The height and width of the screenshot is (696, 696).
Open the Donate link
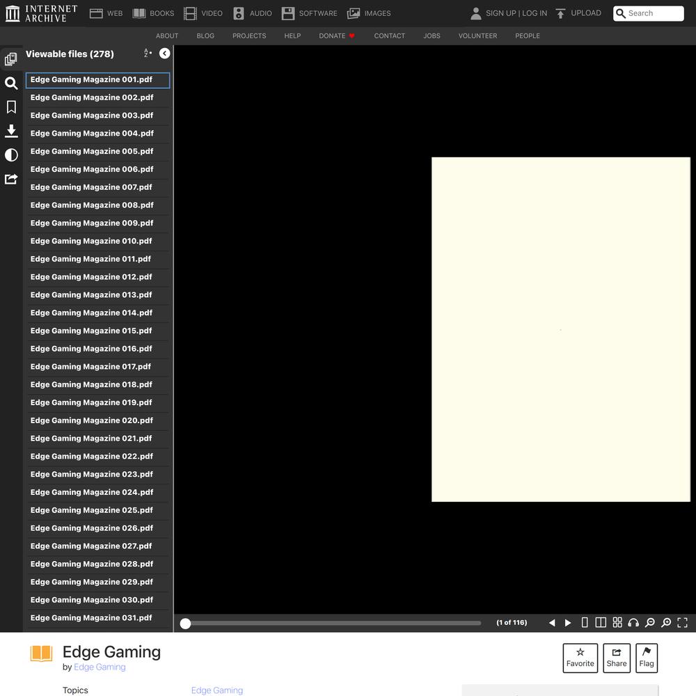point(336,36)
